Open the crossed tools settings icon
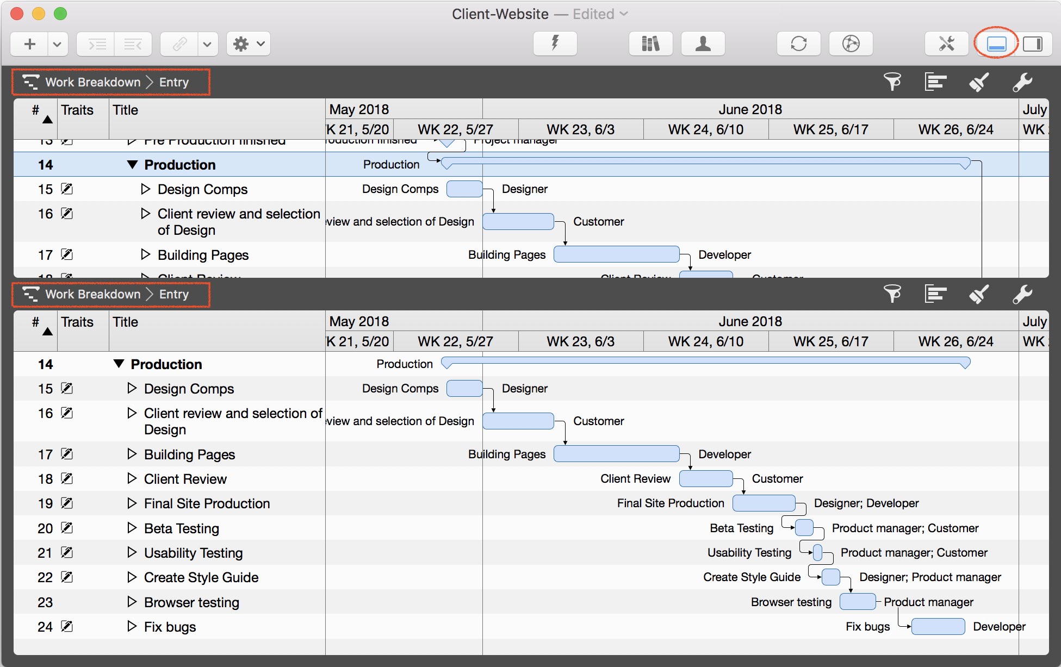 click(947, 43)
